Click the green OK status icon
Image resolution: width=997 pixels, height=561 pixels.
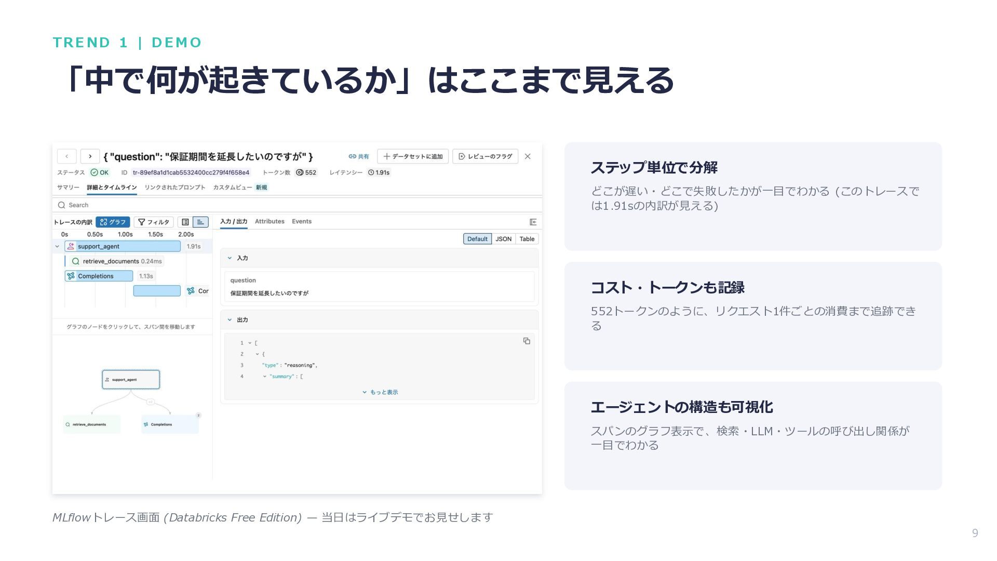tap(94, 172)
